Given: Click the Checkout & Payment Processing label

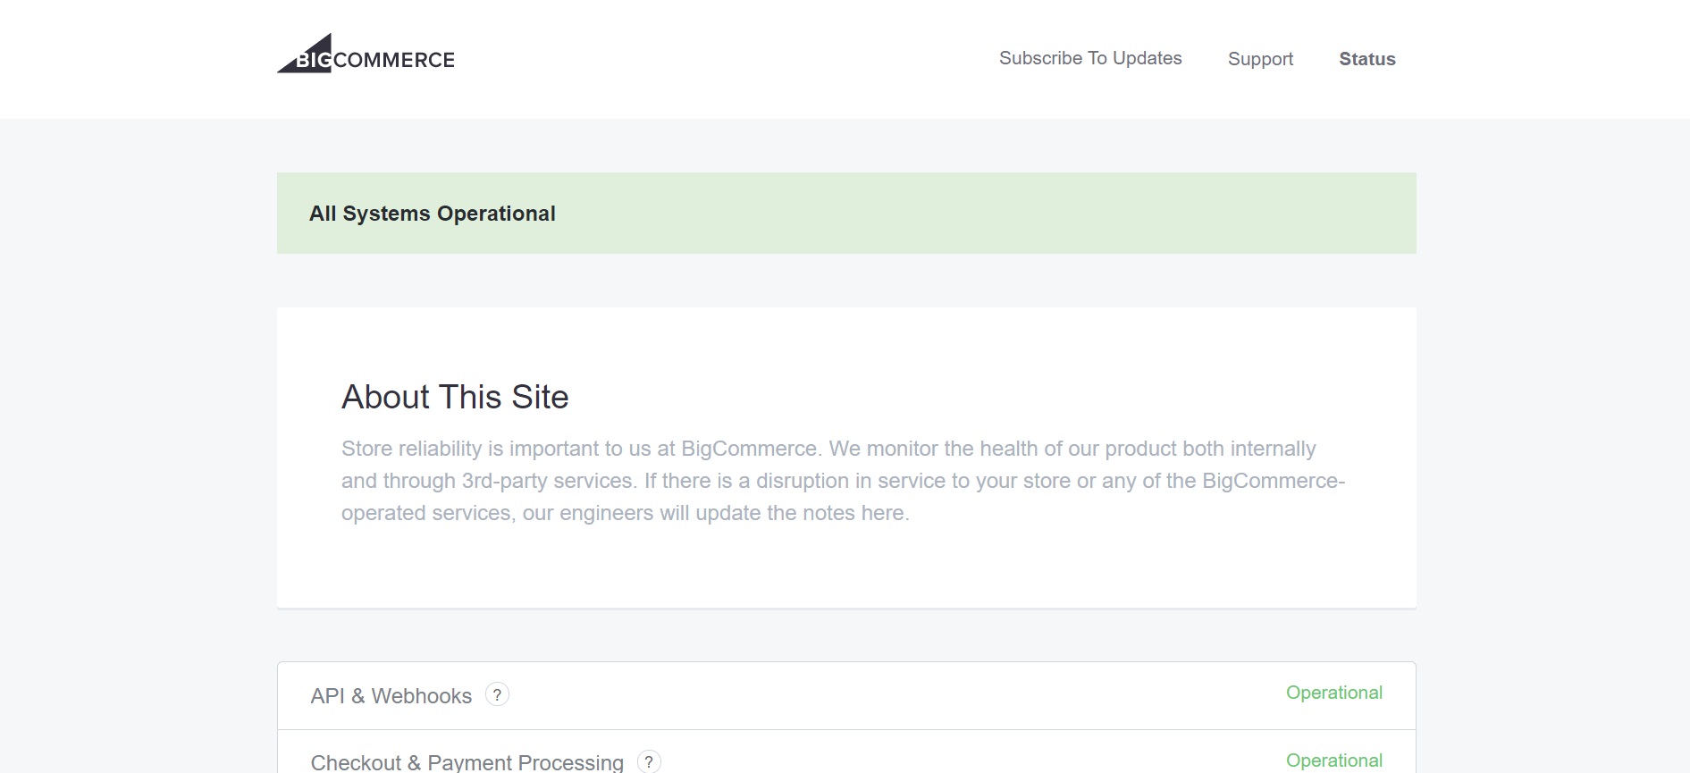Looking at the screenshot, I should pos(467,762).
